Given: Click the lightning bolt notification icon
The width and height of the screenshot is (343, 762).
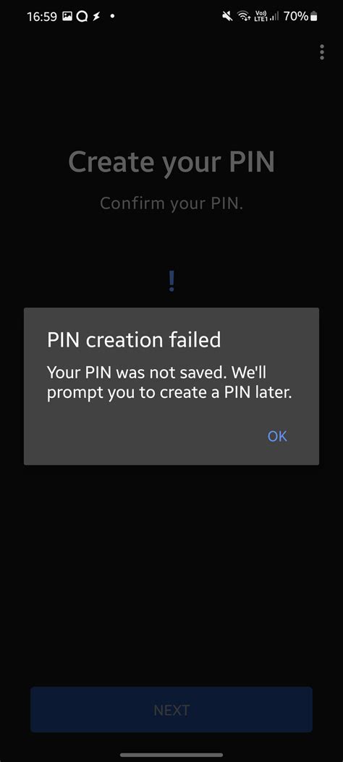Looking at the screenshot, I should 97,17.
